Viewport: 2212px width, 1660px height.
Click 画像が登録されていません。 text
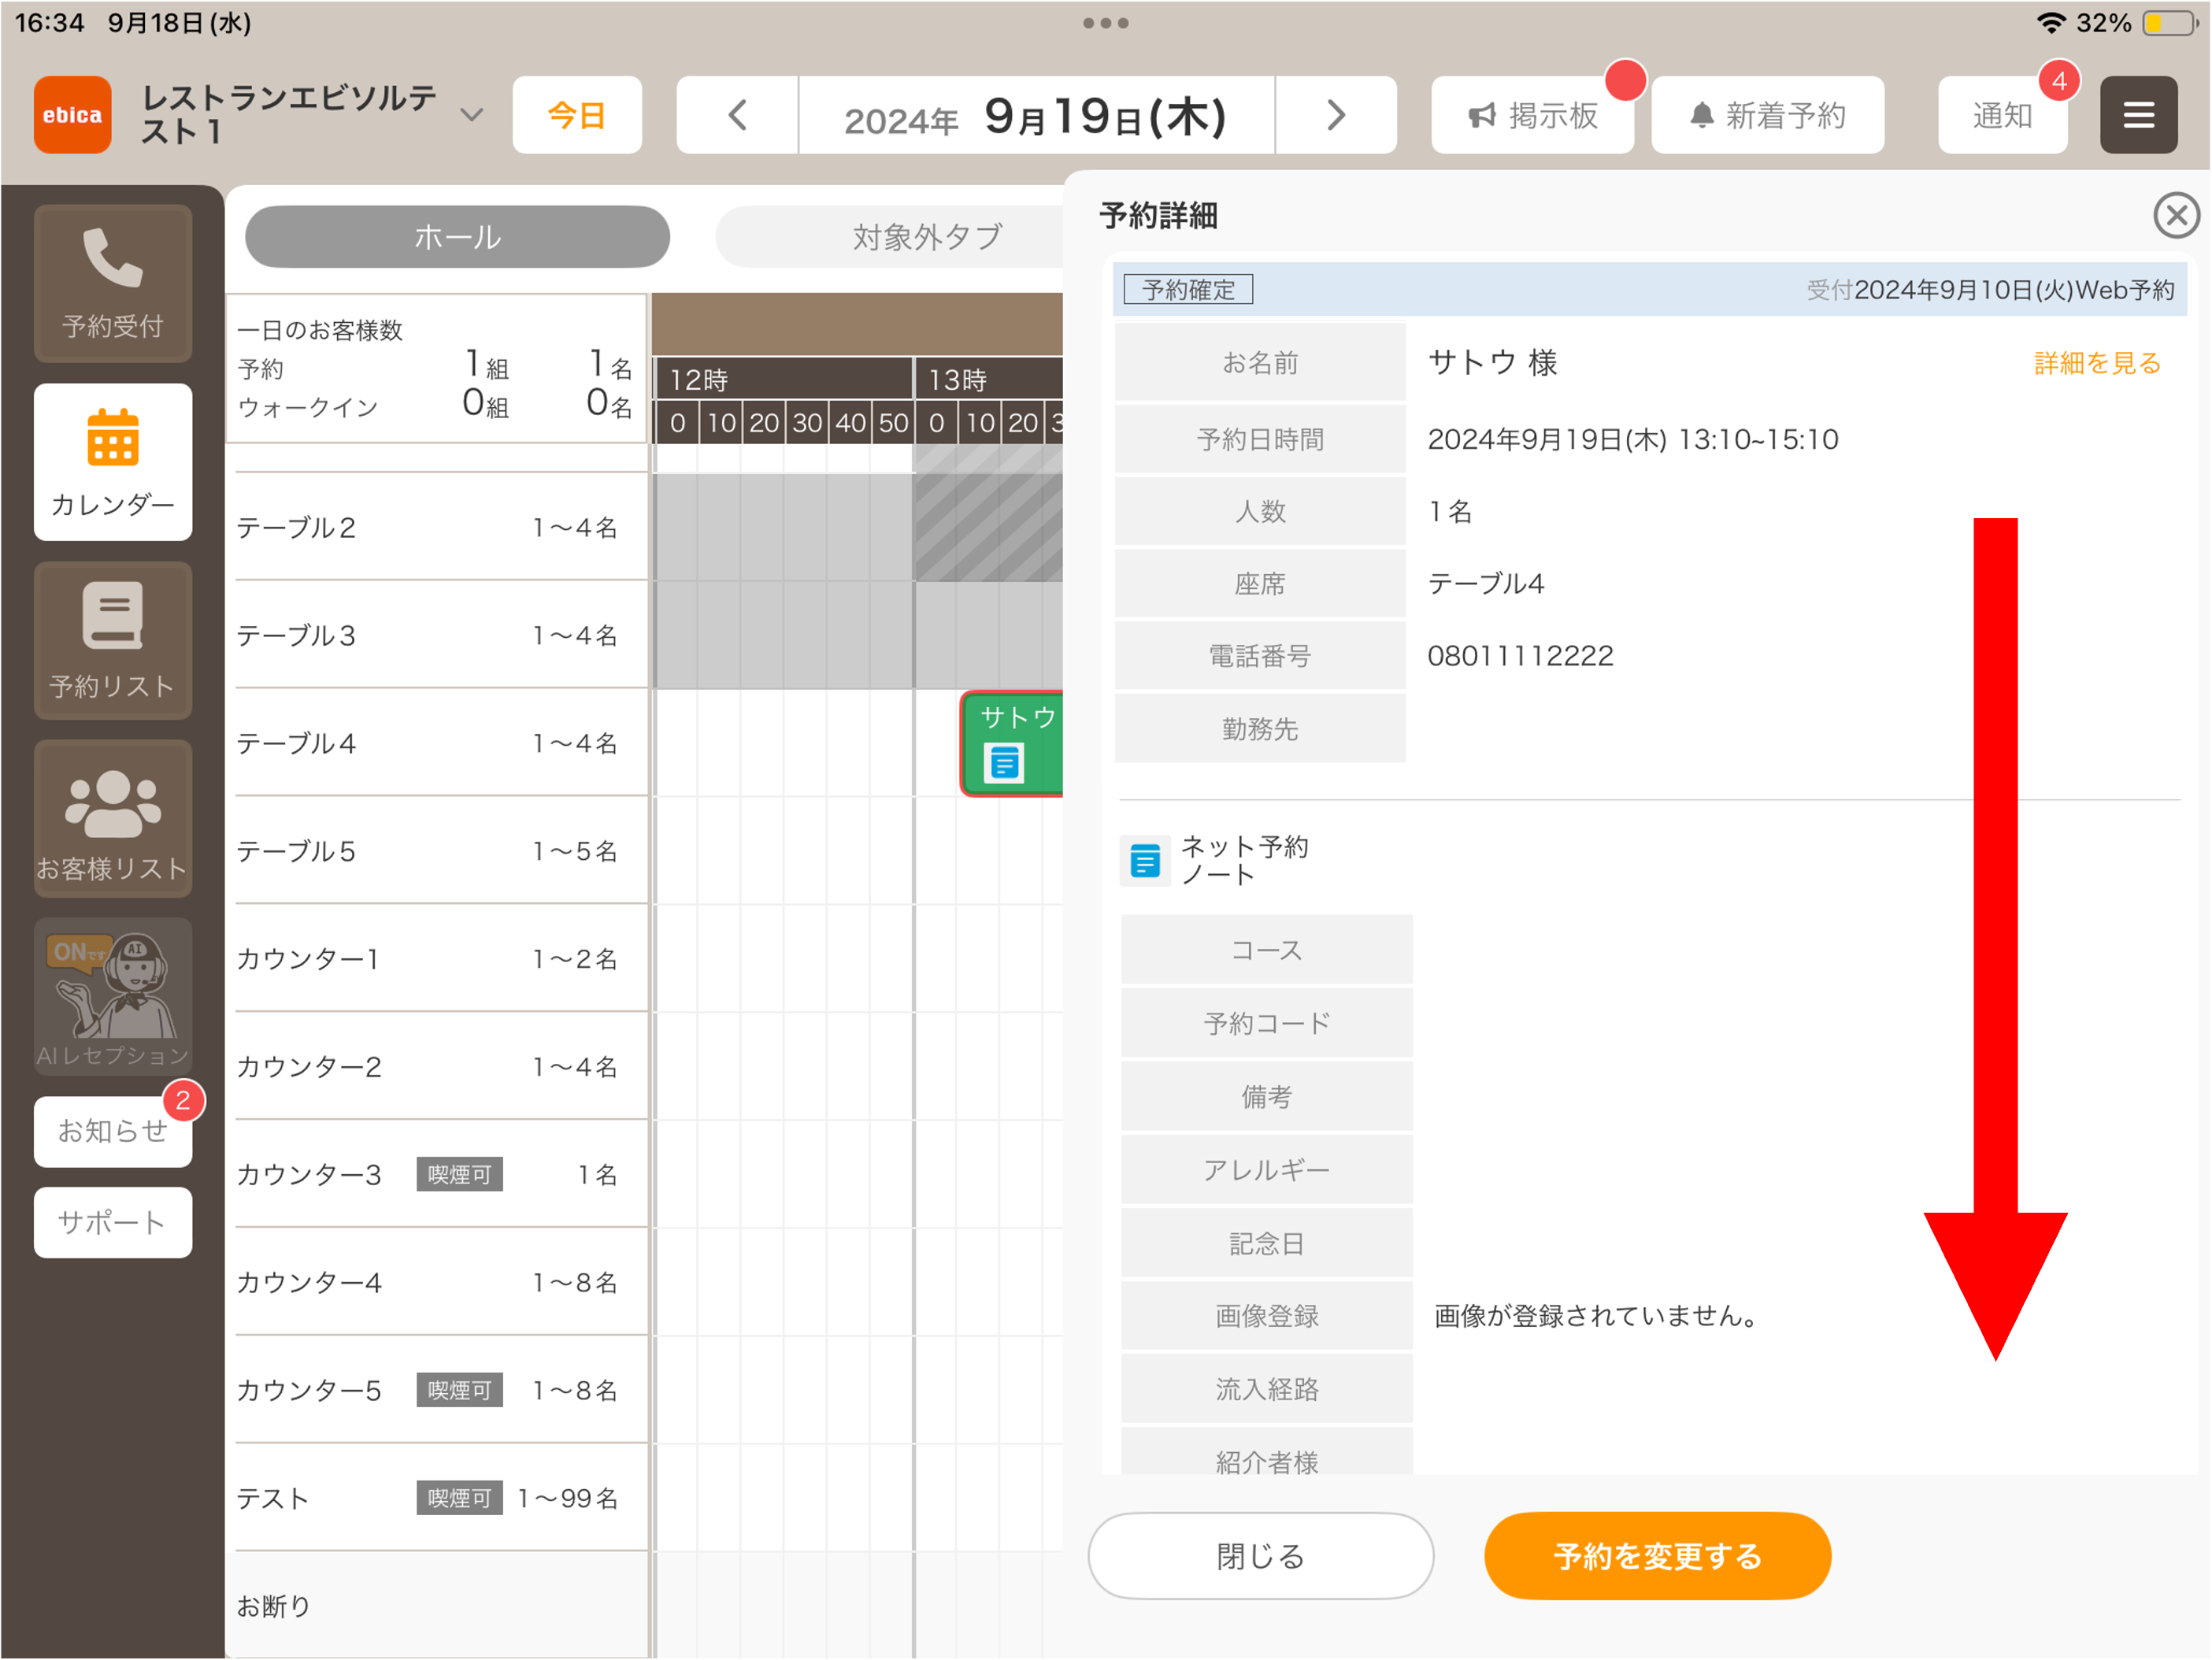pos(1597,1316)
